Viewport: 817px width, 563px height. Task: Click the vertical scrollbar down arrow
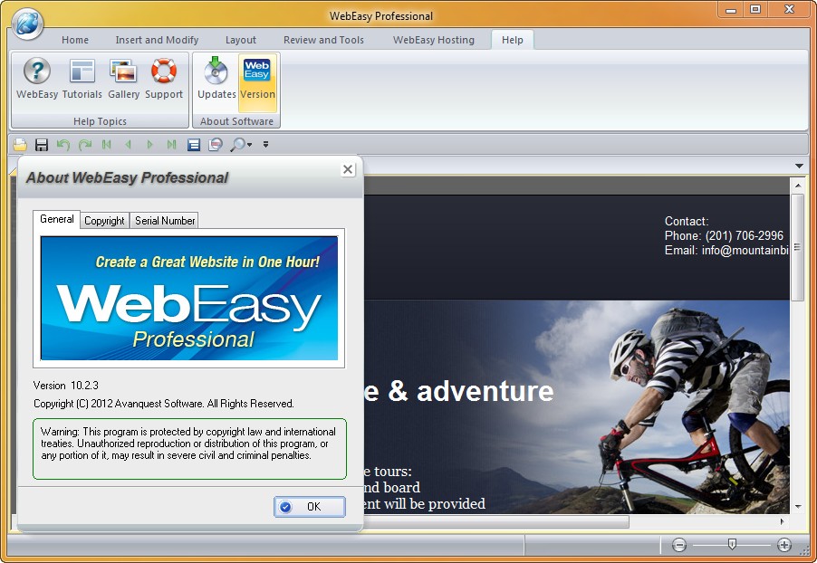[x=798, y=506]
